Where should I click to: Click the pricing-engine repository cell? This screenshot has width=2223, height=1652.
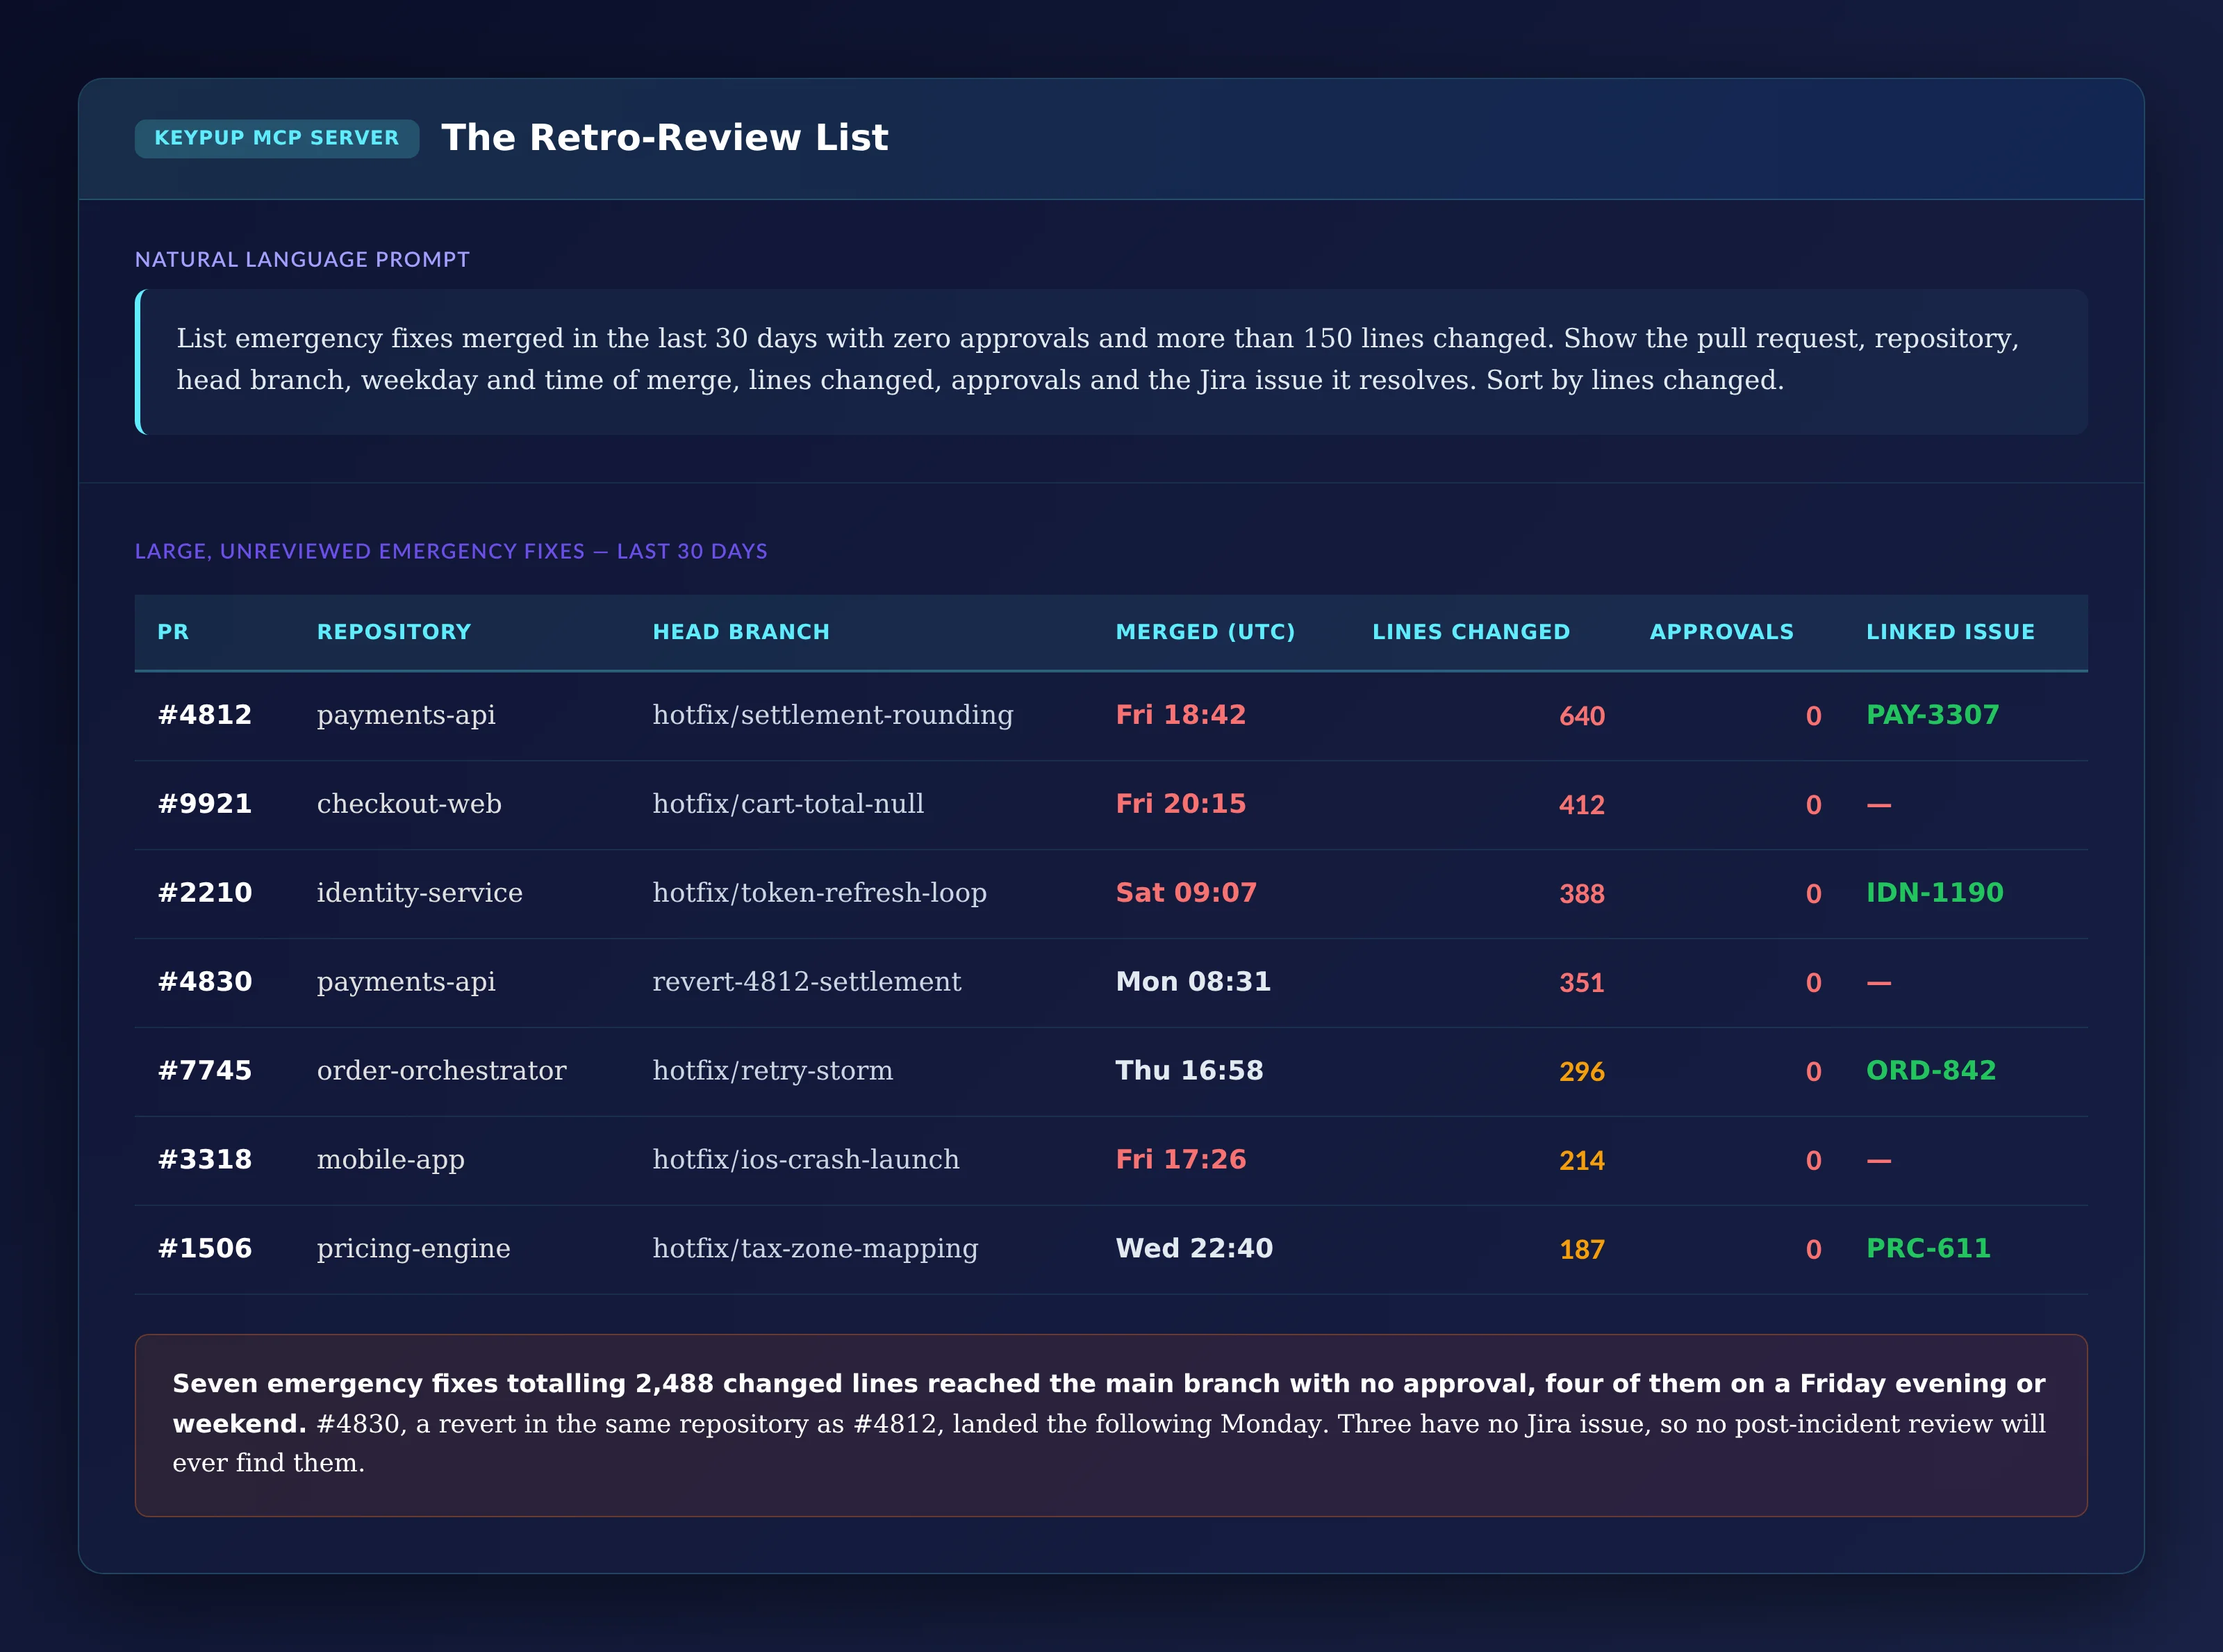tap(413, 1249)
